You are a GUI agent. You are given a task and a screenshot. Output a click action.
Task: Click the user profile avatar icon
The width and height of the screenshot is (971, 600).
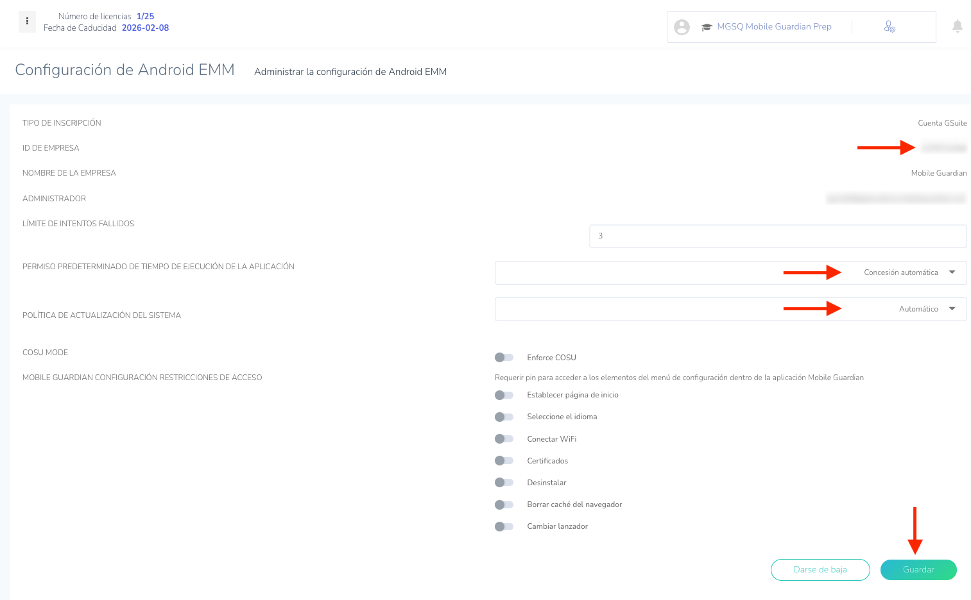tap(682, 27)
